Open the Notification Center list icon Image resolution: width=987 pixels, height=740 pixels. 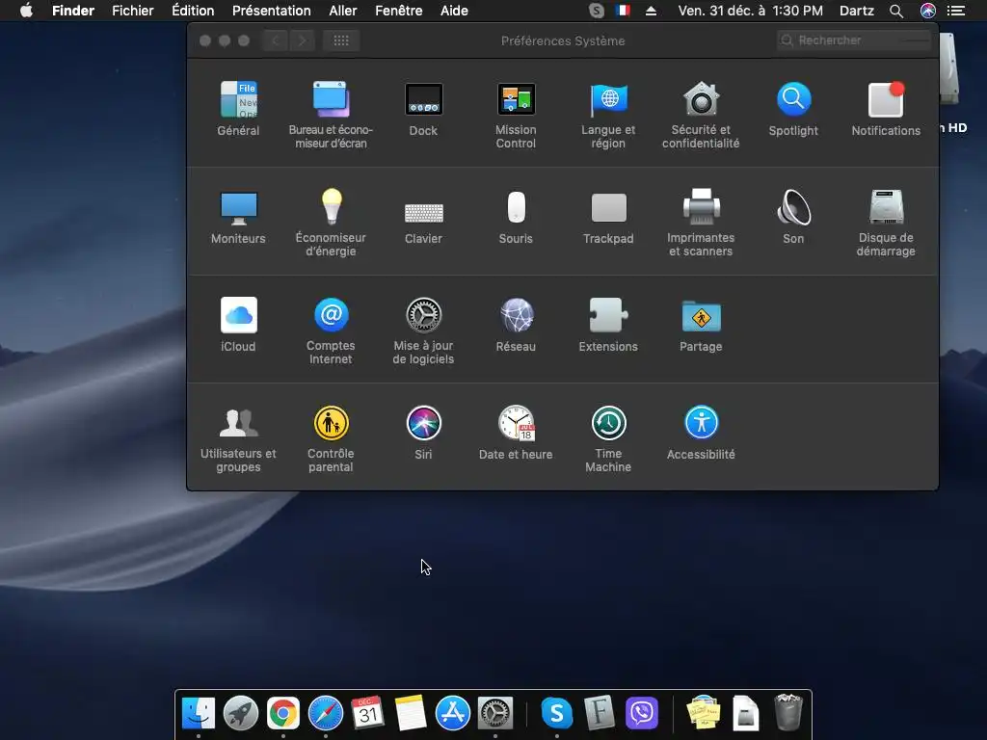956,11
